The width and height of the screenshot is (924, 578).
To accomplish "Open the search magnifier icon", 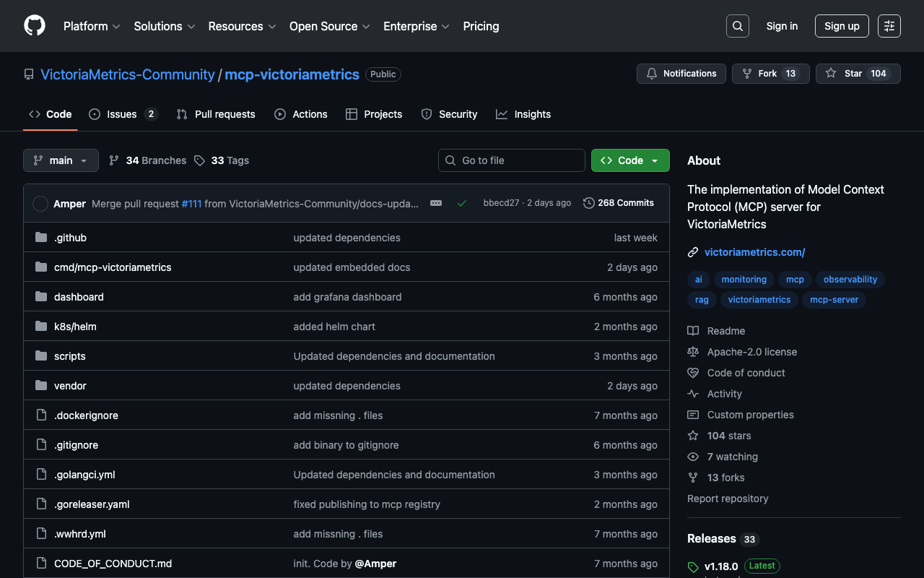I will point(737,26).
